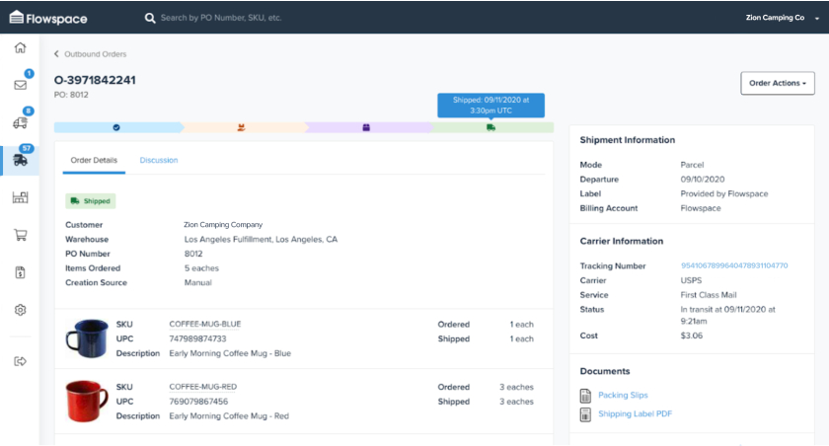Open the inbox envelope icon in sidebar
This screenshot has width=829, height=446.
[x=20, y=85]
